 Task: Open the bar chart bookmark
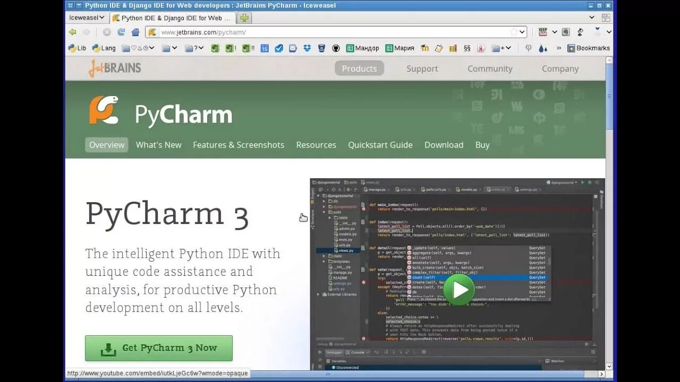[453, 48]
